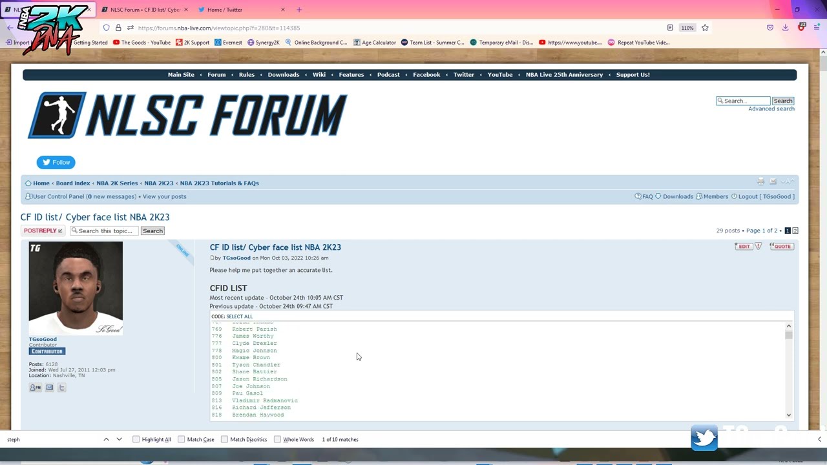
Task: Close the Home / Twitter tab
Action: [x=282, y=10]
